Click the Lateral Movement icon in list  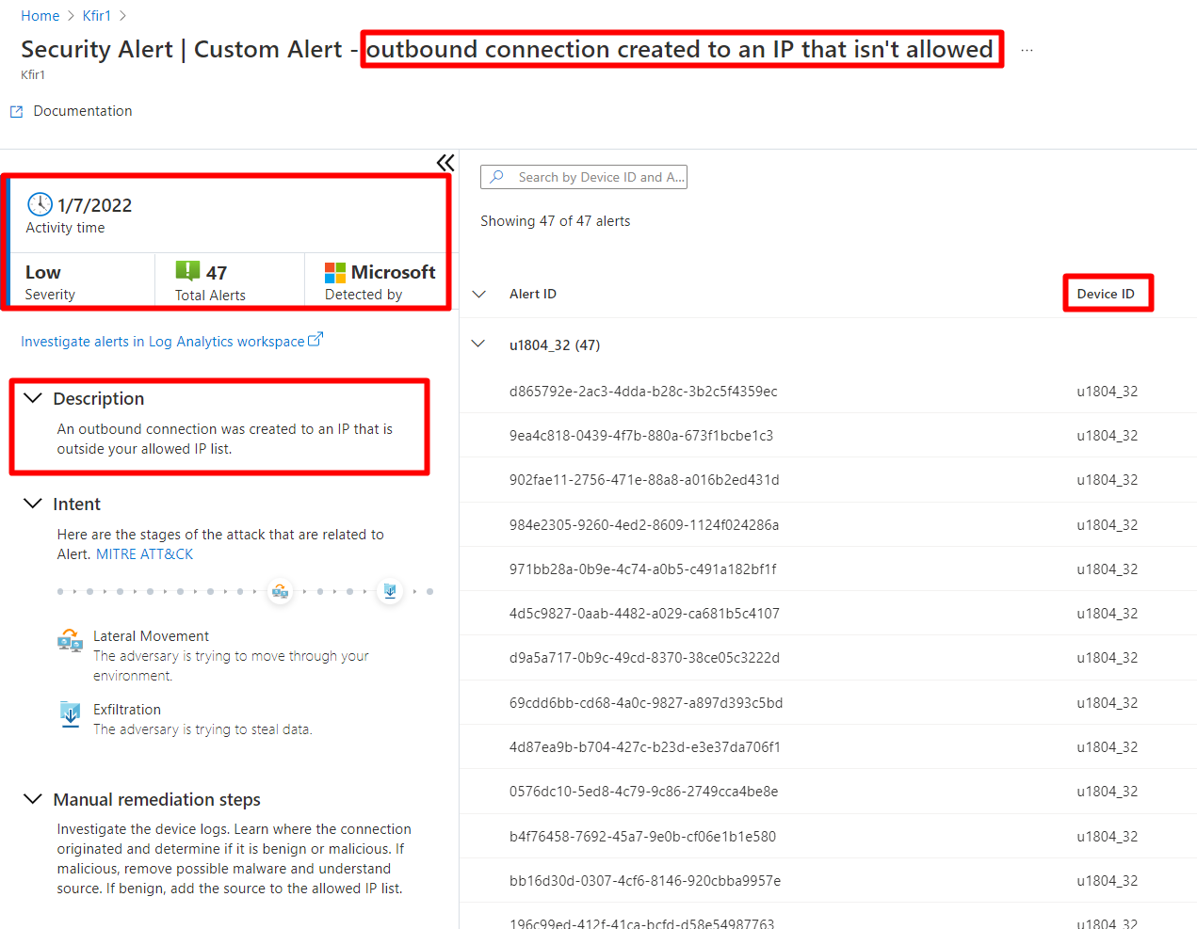[70, 641]
